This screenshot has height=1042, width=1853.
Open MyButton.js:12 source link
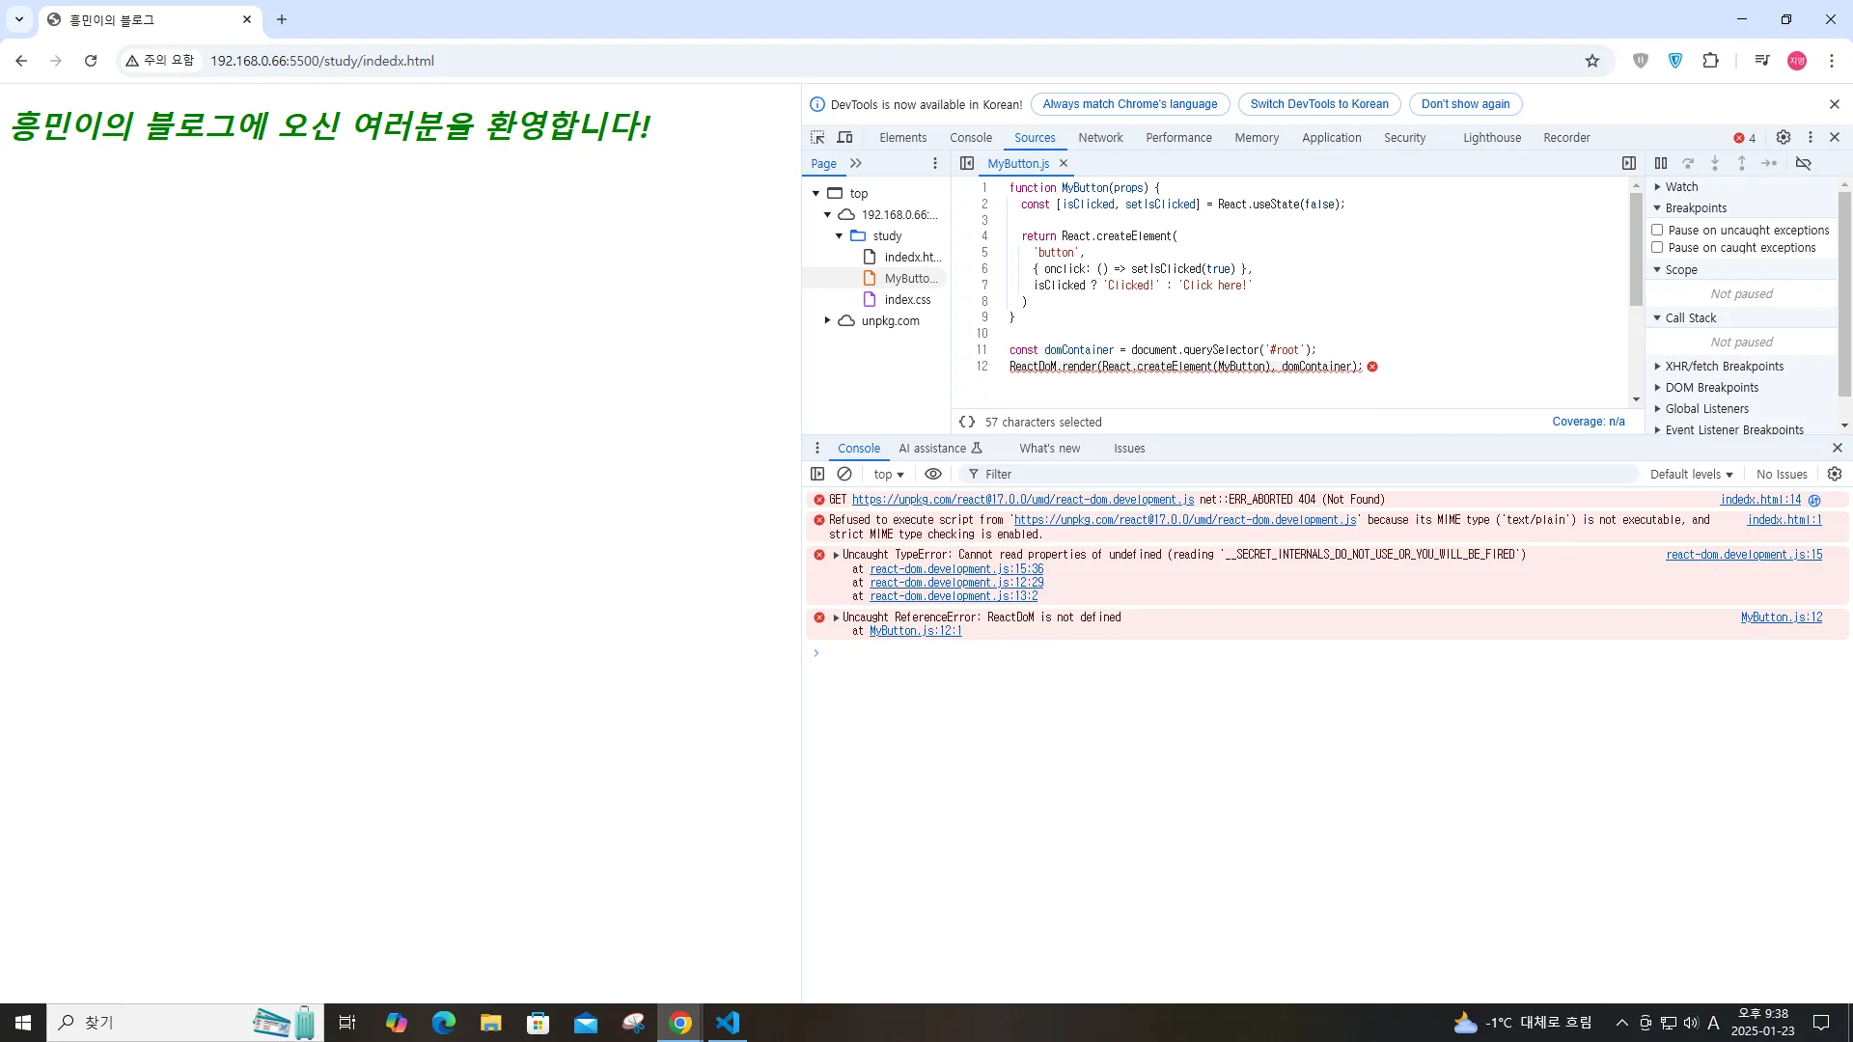point(1782,617)
